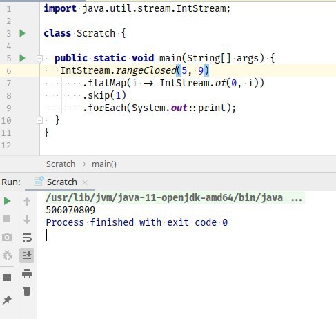Close the Scratch run tab
The image size is (336, 319).
click(x=85, y=182)
